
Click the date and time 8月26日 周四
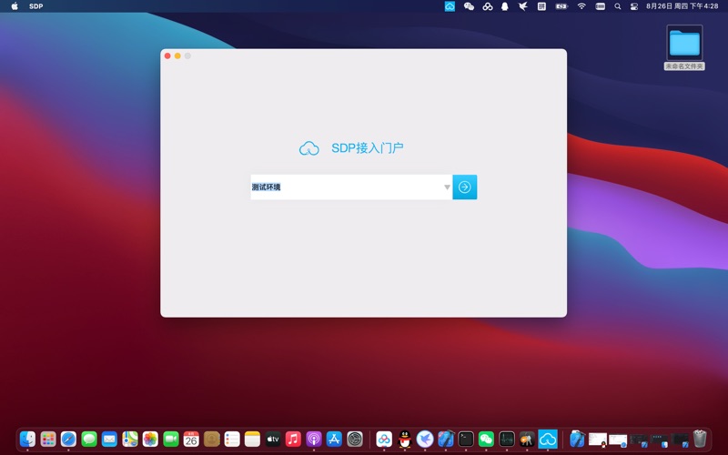coord(682,6)
